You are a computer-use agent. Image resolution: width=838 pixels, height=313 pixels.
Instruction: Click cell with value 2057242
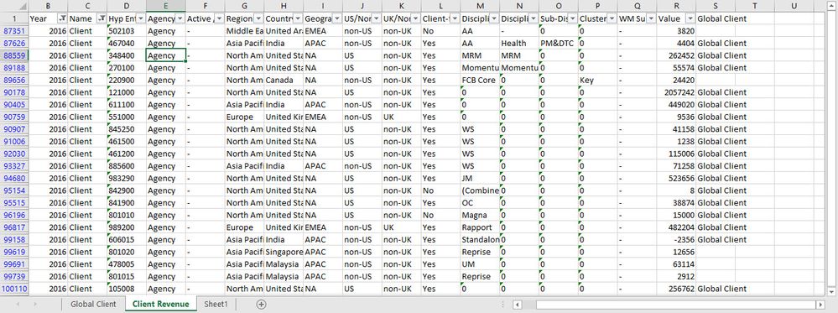[677, 92]
